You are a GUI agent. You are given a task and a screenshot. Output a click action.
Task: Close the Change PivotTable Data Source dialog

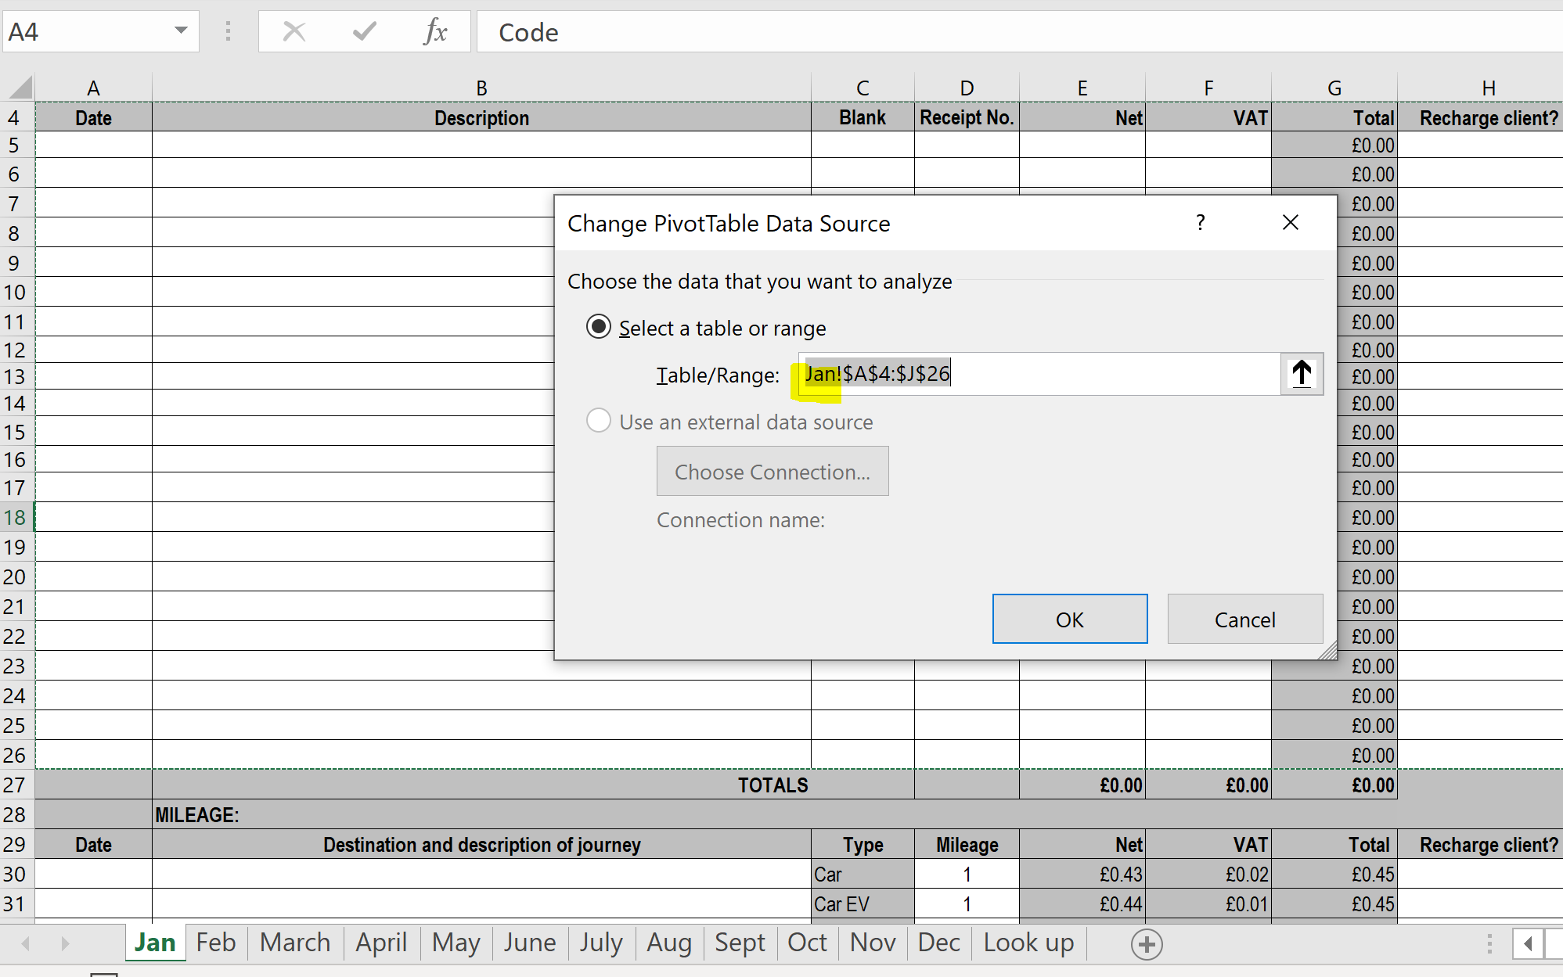(x=1291, y=223)
